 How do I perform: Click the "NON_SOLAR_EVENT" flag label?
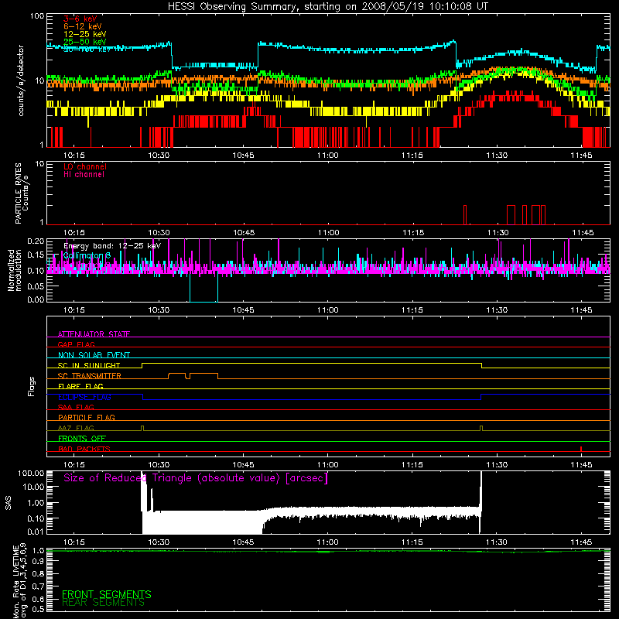click(94, 355)
